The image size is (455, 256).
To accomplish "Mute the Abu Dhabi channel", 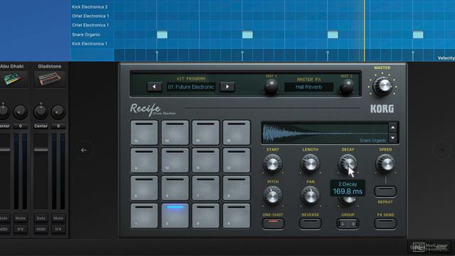I will (21, 218).
